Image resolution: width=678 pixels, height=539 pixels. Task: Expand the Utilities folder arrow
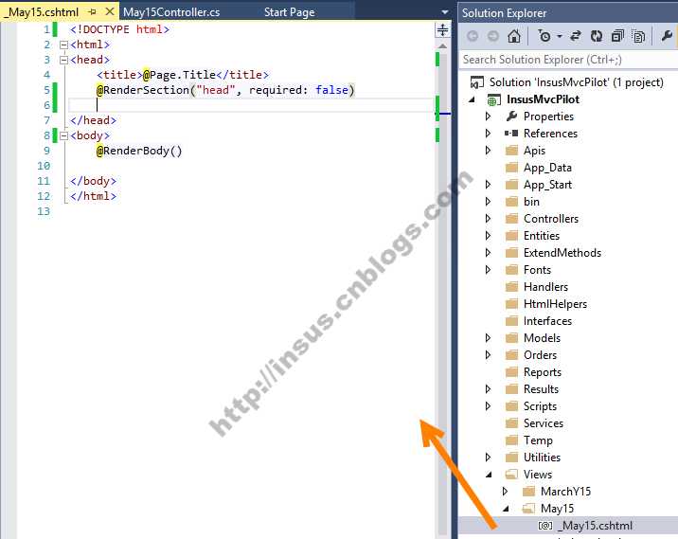click(489, 458)
